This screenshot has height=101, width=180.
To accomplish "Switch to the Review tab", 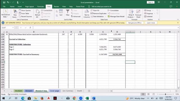I will point(56,6).
